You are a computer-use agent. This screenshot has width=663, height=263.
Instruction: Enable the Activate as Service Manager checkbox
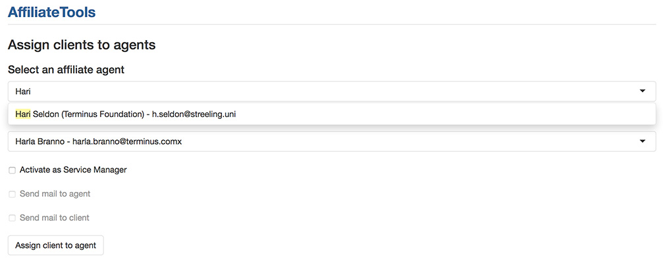point(12,170)
